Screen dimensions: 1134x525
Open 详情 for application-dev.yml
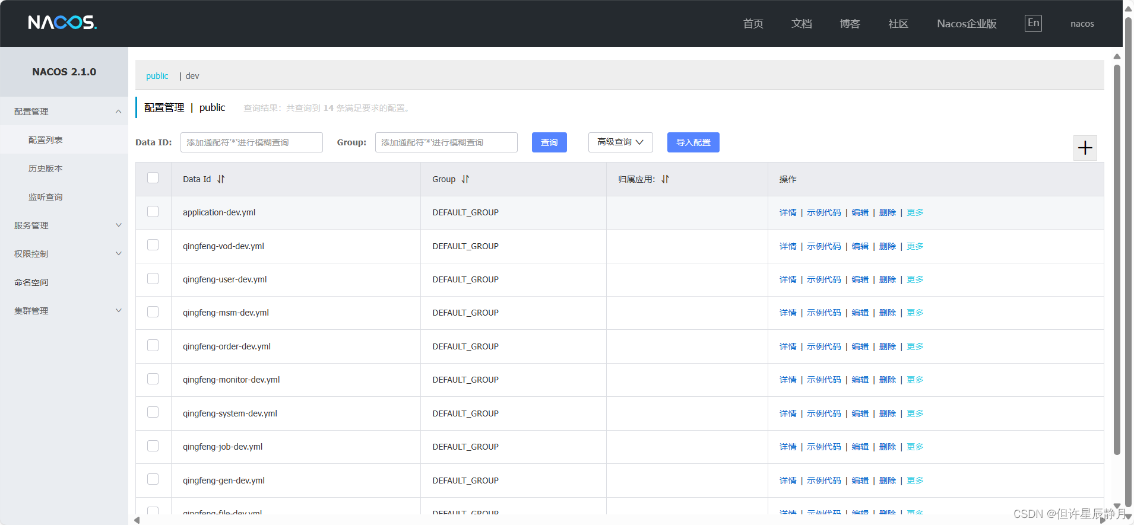pyautogui.click(x=788, y=212)
